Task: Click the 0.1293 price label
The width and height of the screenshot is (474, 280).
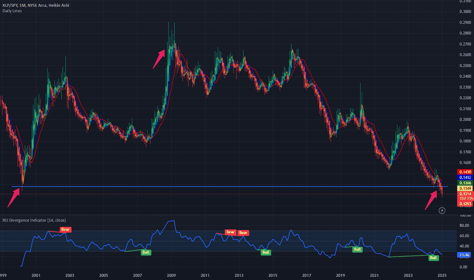Action: (465, 204)
